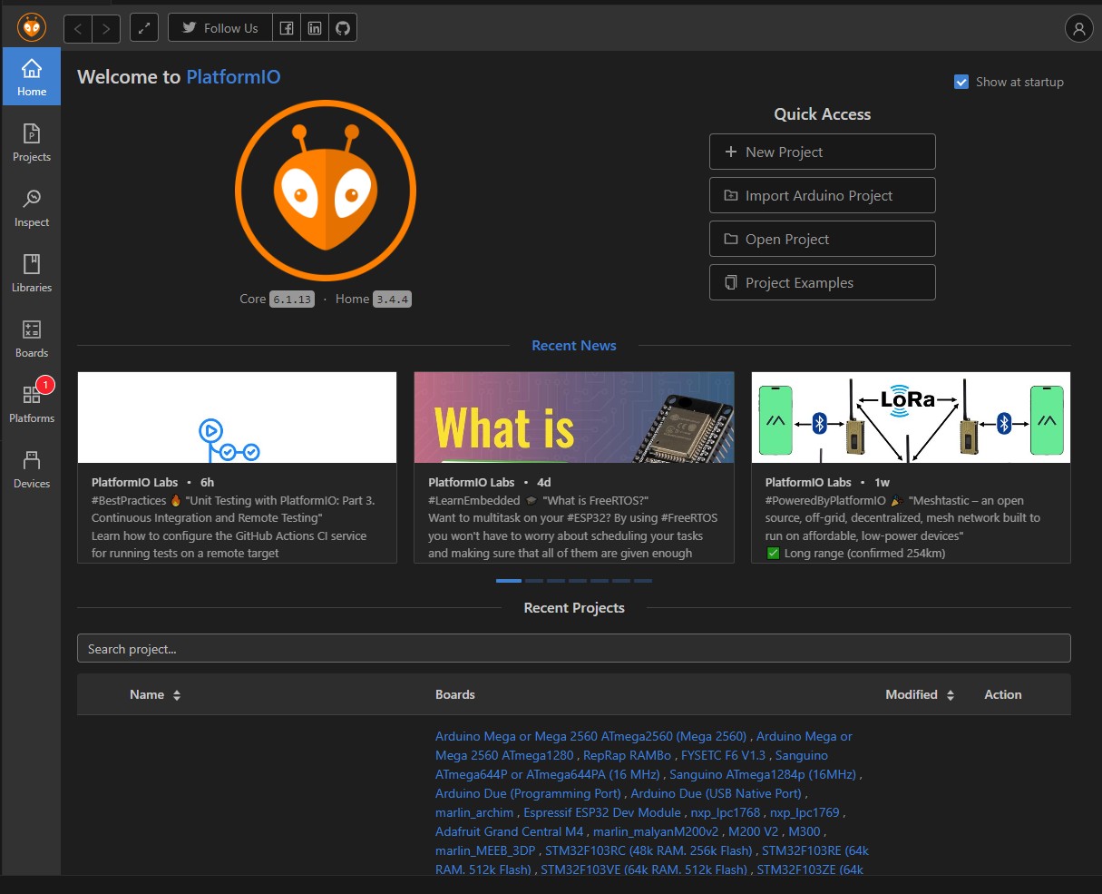Open the M200 V2 board link
The width and height of the screenshot is (1102, 894).
pyautogui.click(x=753, y=831)
